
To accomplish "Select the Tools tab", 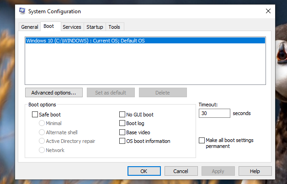I will pyautogui.click(x=114, y=27).
